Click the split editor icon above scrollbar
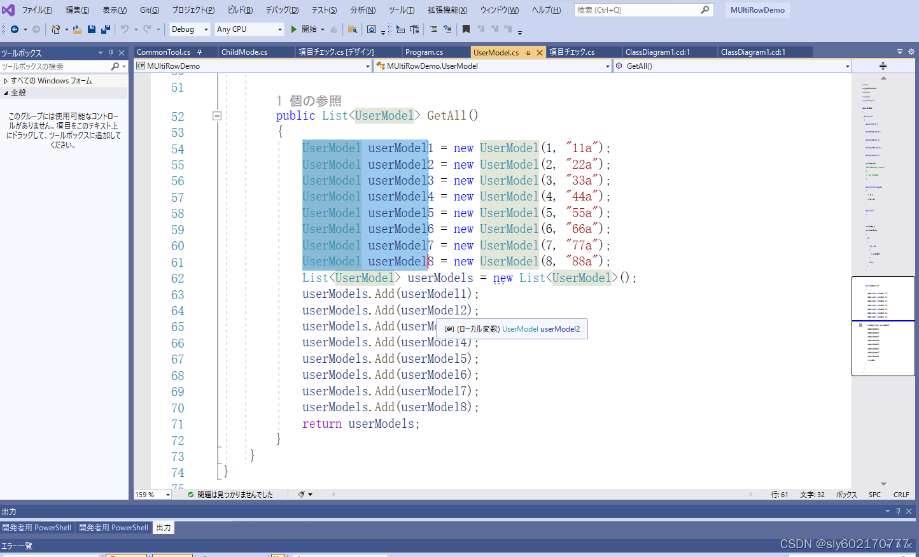The width and height of the screenshot is (919, 557). pos(883,66)
